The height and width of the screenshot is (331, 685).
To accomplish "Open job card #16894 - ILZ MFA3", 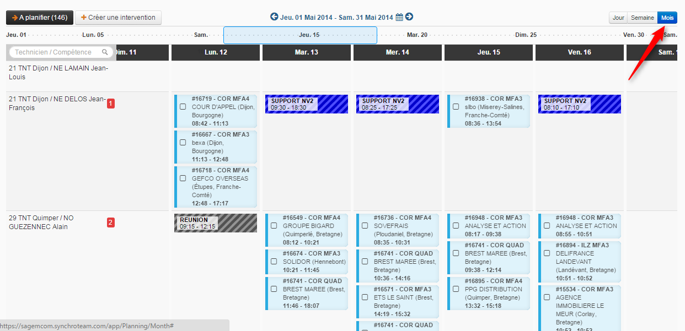I will [580, 262].
